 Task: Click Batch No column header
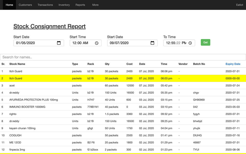click(x=199, y=64)
